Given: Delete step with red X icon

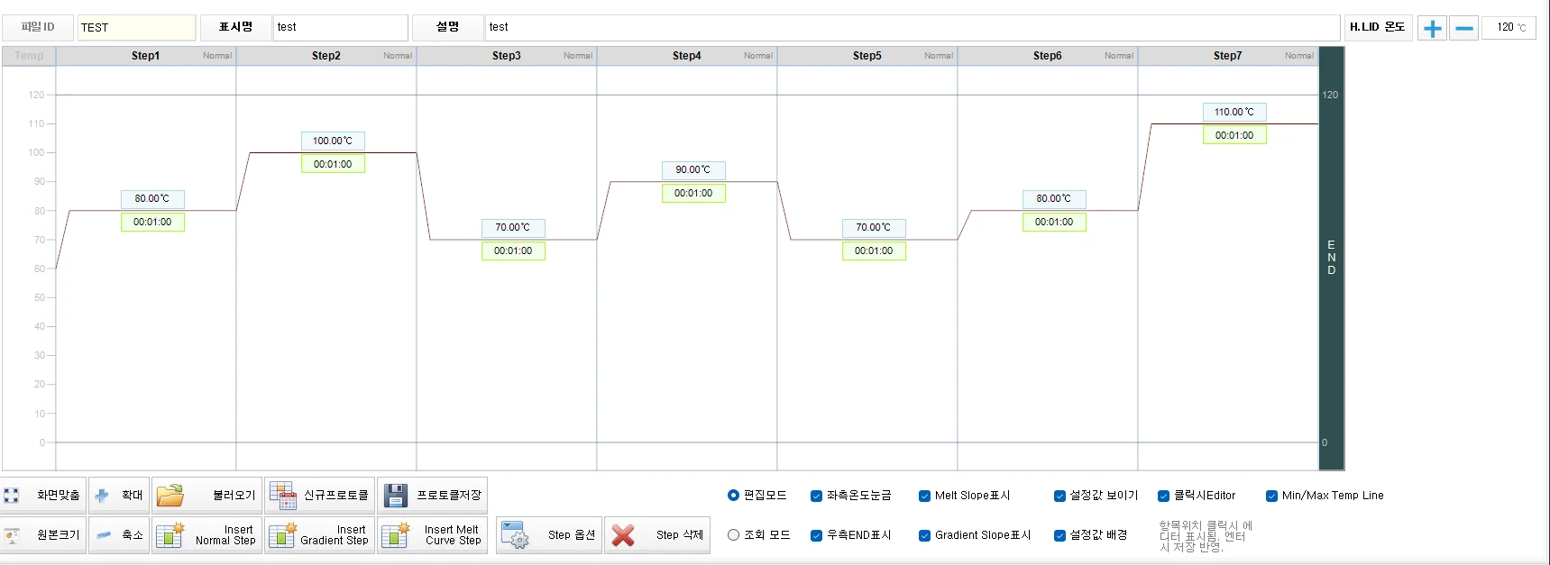Looking at the screenshot, I should click(x=623, y=535).
